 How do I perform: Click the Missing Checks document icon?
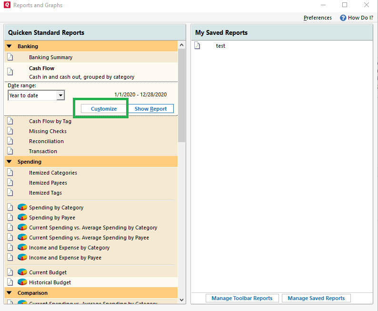click(x=10, y=131)
